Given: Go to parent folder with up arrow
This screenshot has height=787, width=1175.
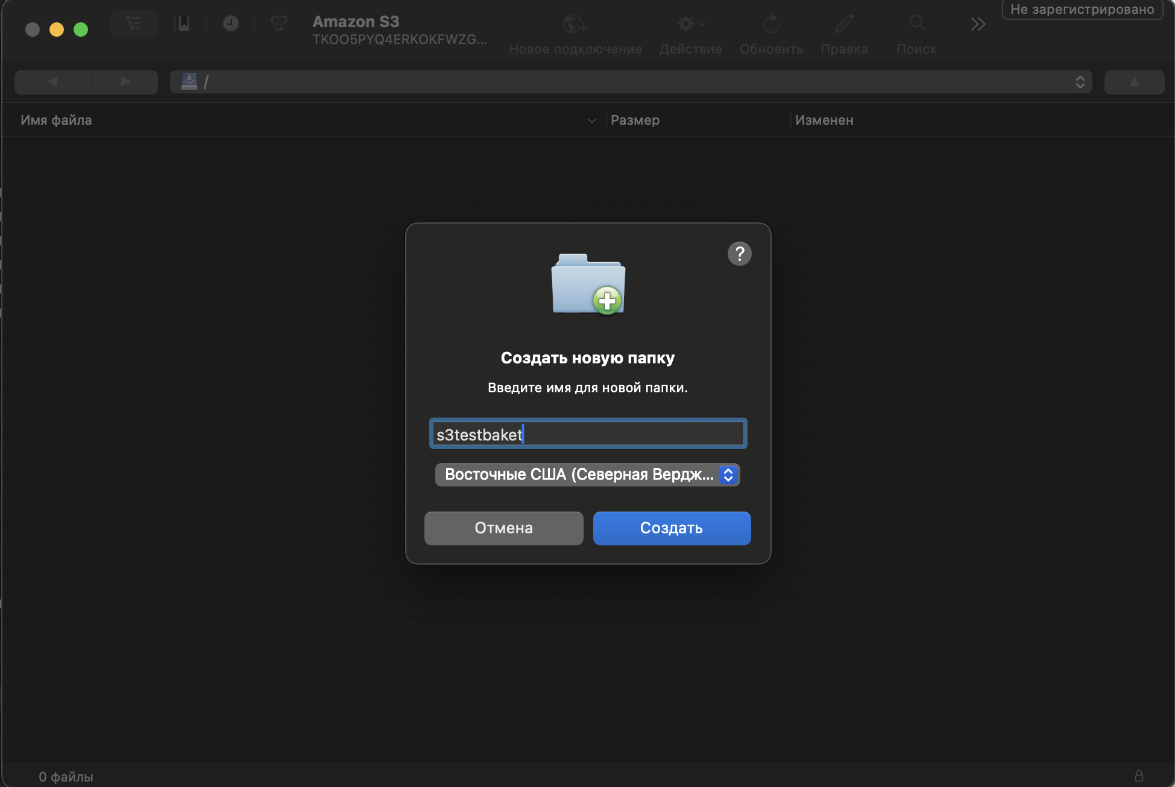Looking at the screenshot, I should (x=1134, y=82).
